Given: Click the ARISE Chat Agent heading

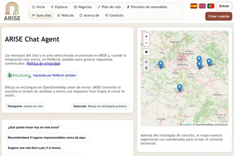Looking at the screenshot, I should (32, 39).
